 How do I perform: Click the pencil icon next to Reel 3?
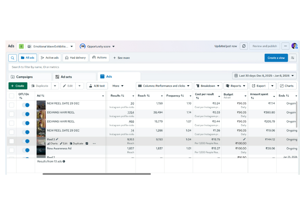click(57, 139)
